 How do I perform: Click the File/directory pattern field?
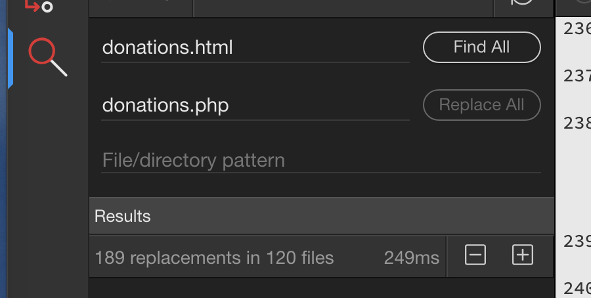point(320,161)
